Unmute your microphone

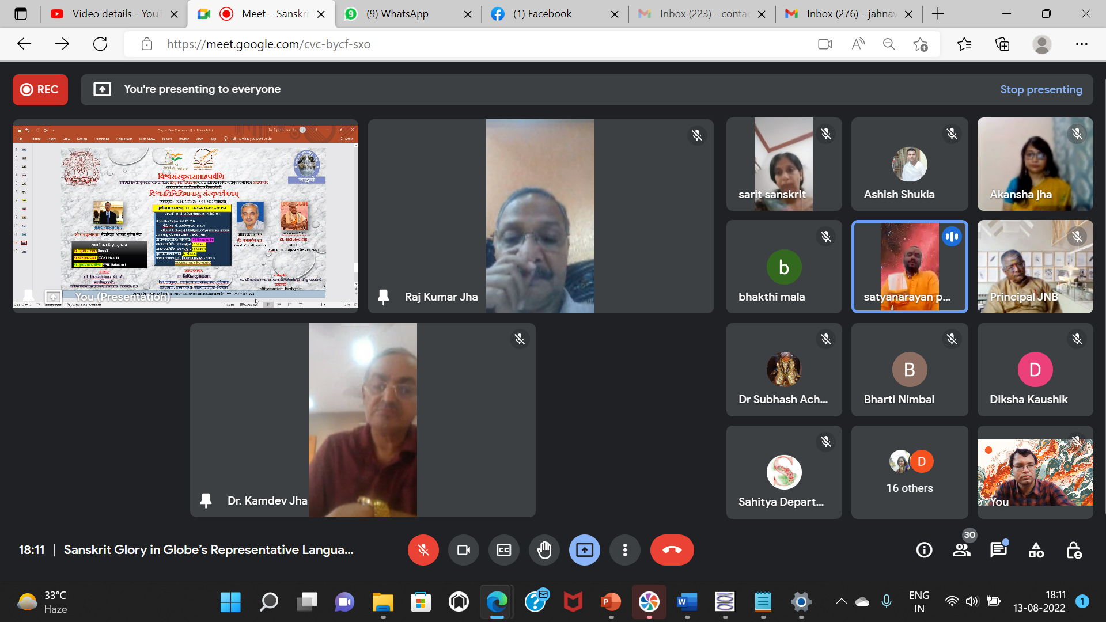423,550
